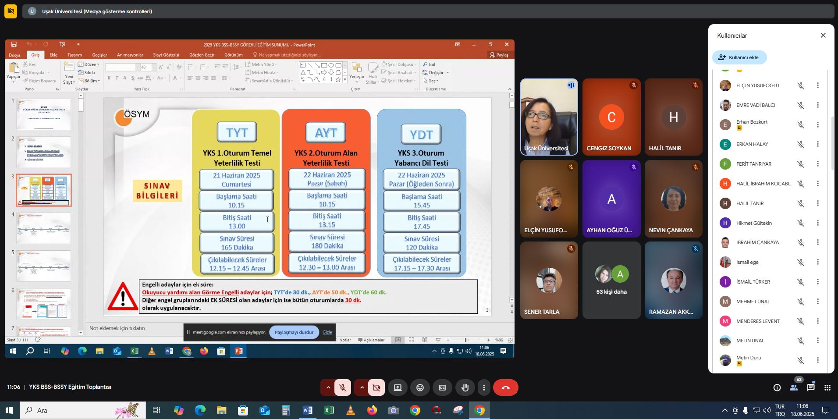Open the call's more options menu
The height and width of the screenshot is (419, 838).
point(484,387)
